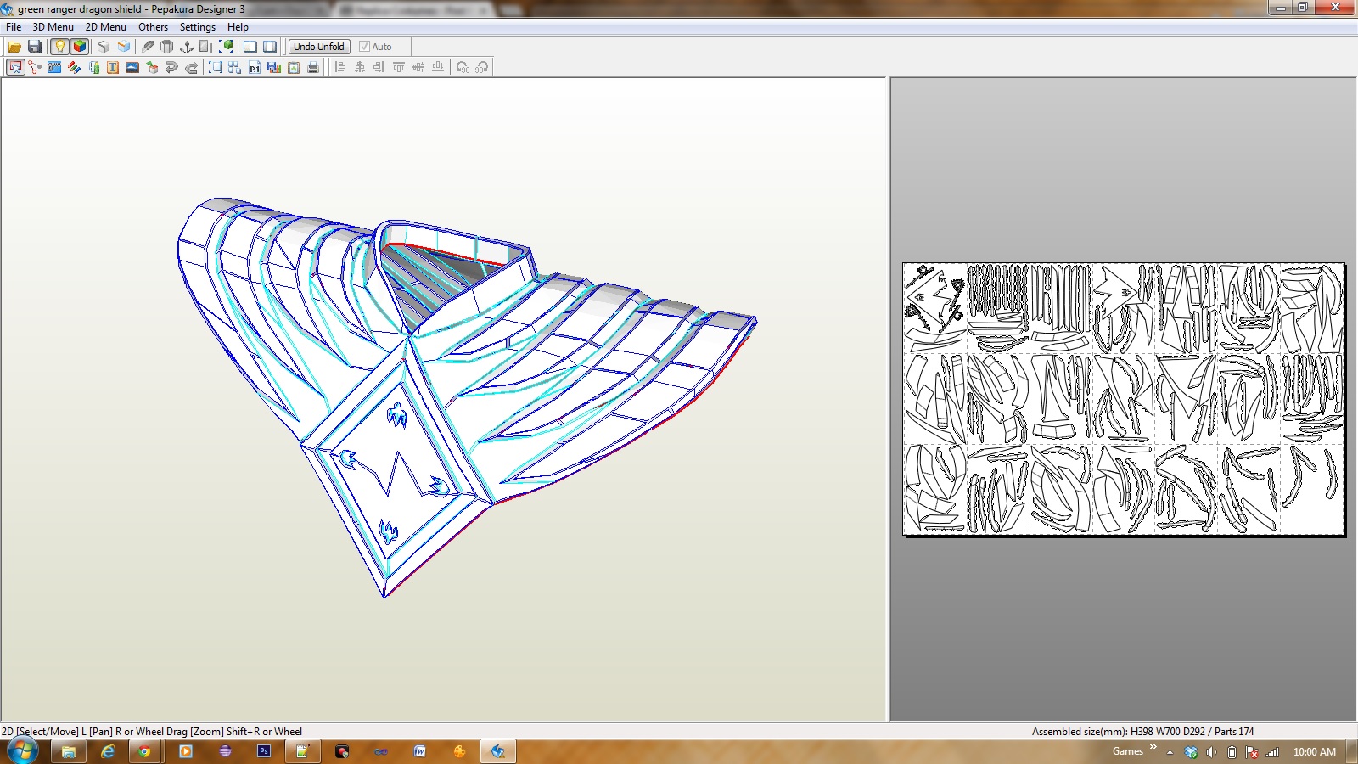Open the Word icon on taskbar
Viewport: 1358px width, 764px height.
click(419, 751)
